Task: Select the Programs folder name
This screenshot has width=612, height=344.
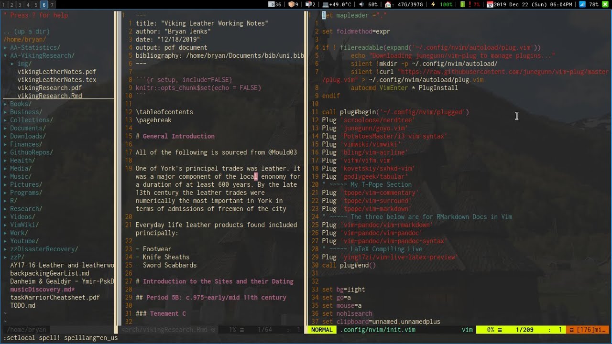Action: click(26, 193)
